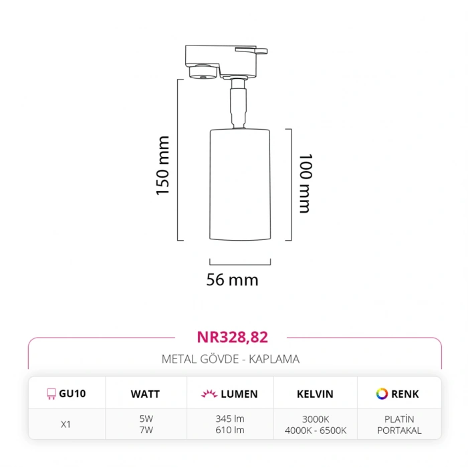
Task: Click the GU10 bulb socket icon
Action: (x=50, y=394)
